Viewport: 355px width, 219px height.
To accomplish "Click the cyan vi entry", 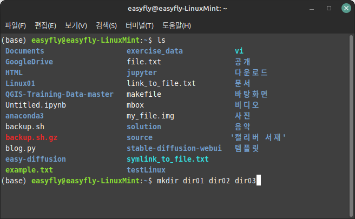I will point(239,51).
